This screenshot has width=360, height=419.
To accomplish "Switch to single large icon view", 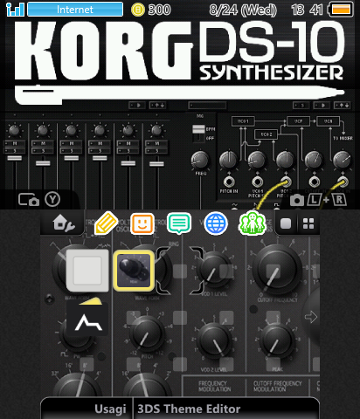I will click(286, 223).
